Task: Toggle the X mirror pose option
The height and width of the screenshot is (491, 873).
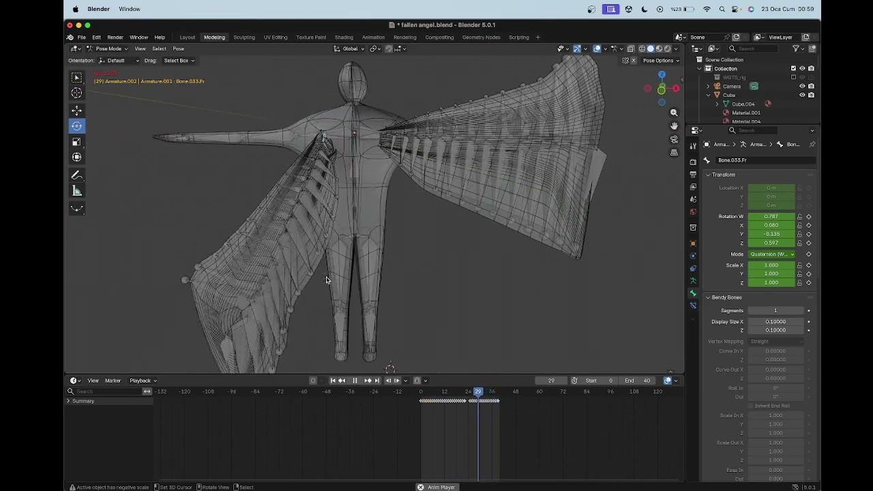Action: pos(633,61)
